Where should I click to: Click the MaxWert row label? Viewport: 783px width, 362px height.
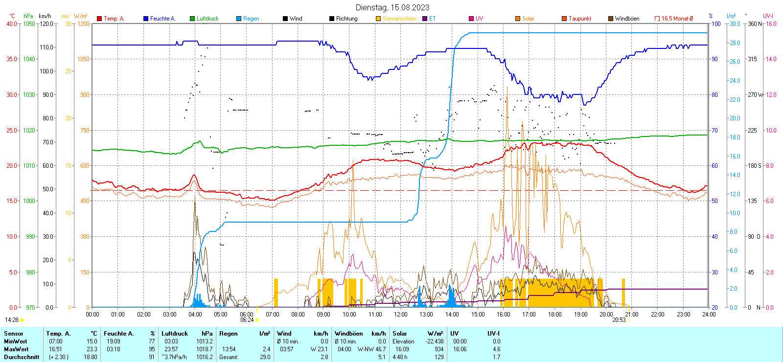16,349
